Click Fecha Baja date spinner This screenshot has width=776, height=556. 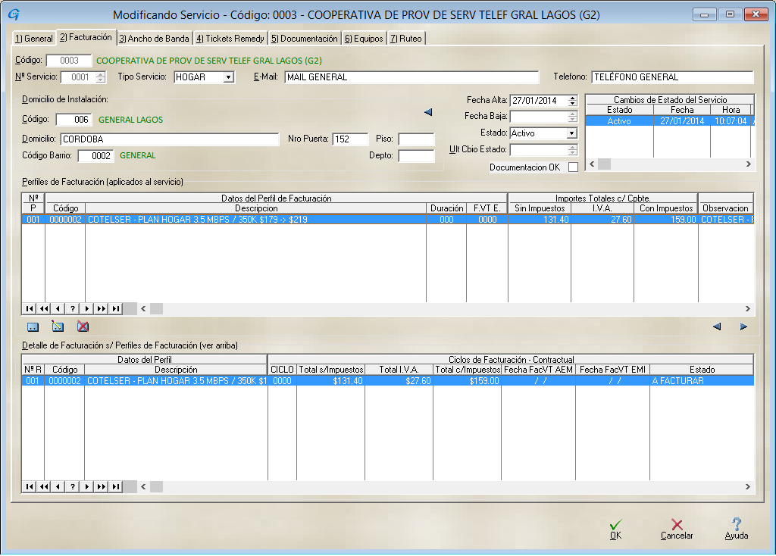coord(573,117)
